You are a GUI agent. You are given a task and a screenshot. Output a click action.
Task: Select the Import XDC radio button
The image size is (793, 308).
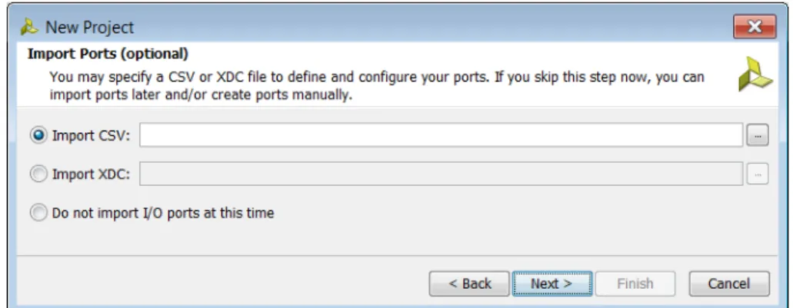38,174
